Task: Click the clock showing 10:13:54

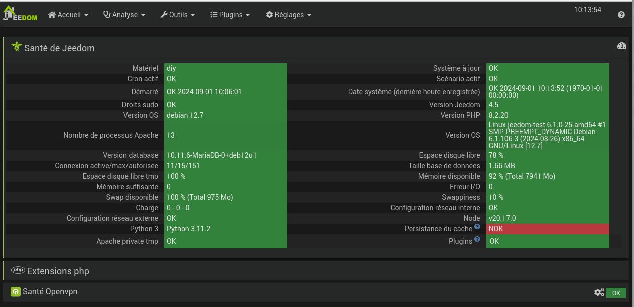Action: click(587, 10)
